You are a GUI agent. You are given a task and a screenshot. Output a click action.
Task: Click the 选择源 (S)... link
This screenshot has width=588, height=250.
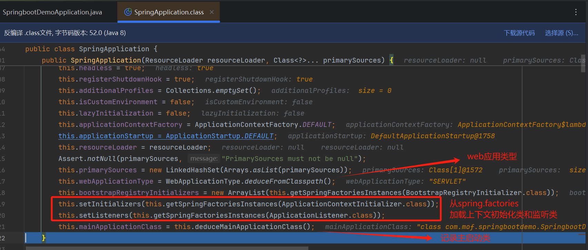click(561, 33)
